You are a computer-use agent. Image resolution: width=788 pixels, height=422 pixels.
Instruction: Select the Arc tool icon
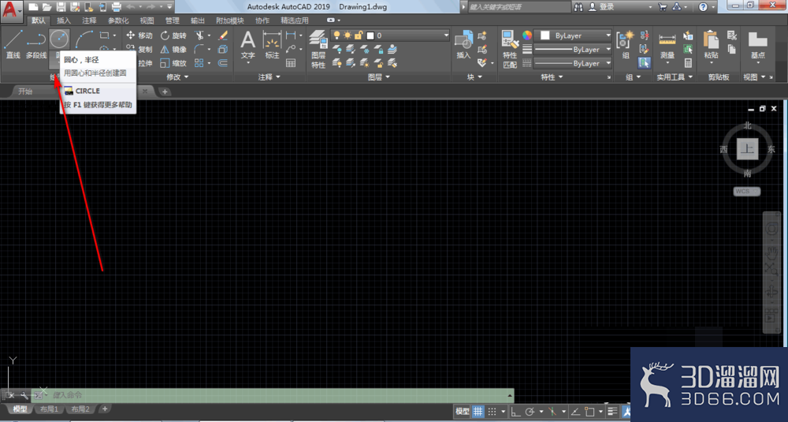84,39
